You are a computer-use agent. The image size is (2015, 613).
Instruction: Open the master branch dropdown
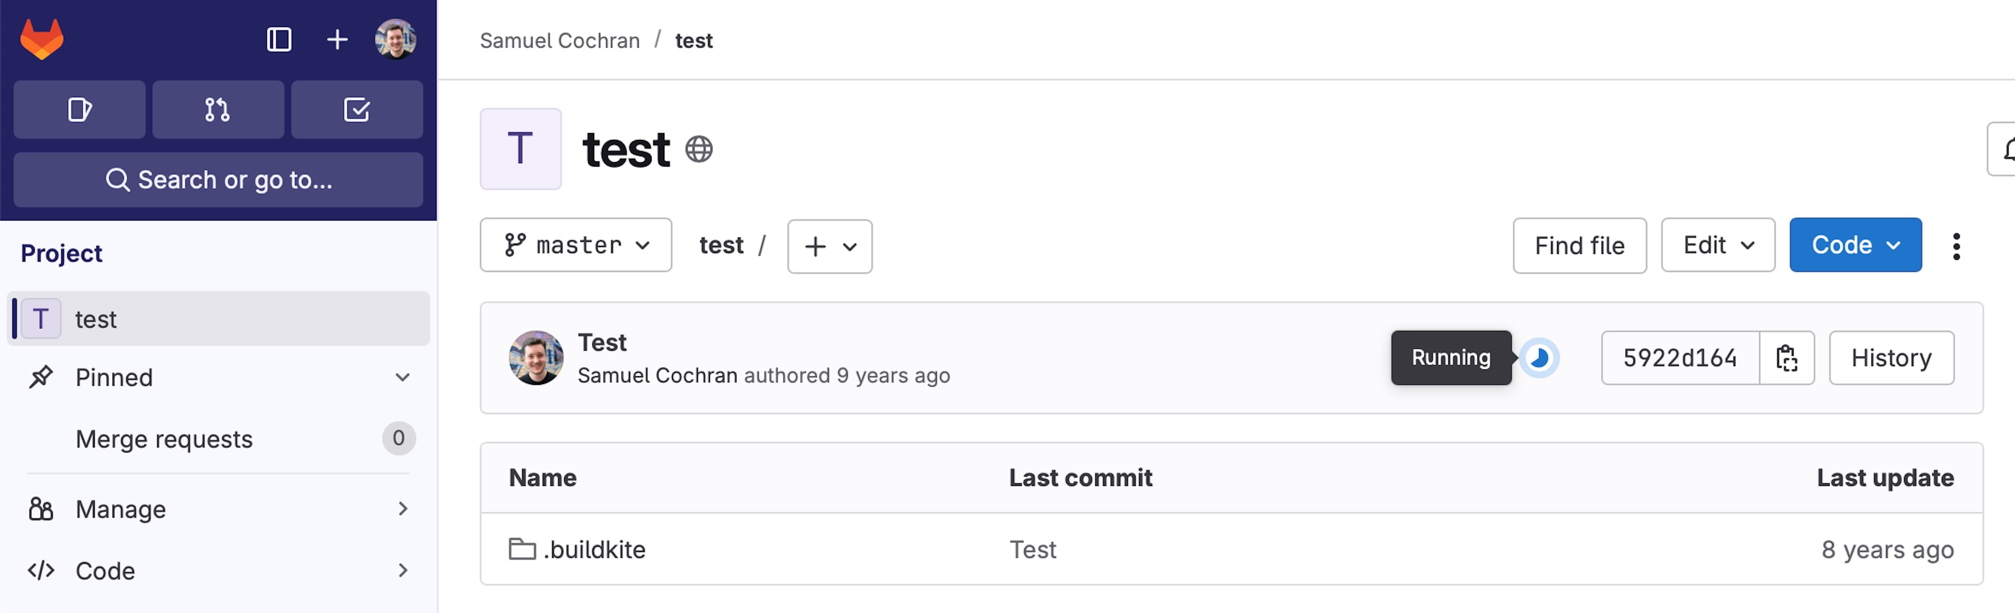(576, 245)
